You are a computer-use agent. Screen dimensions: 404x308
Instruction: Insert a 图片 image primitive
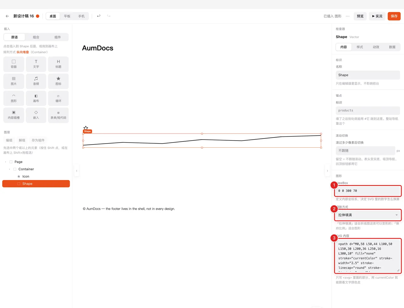pyautogui.click(x=14, y=81)
